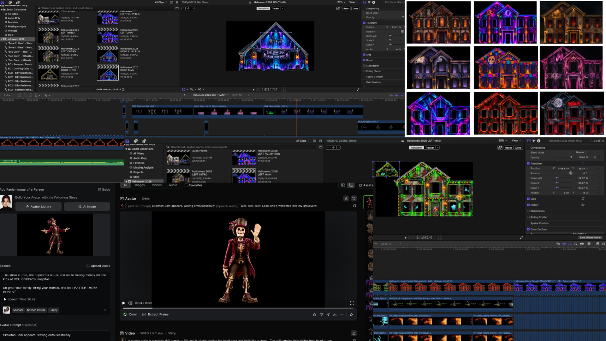Select the Tracker tab in lower viewer
This screenshot has width=606, height=341.
tap(430, 148)
